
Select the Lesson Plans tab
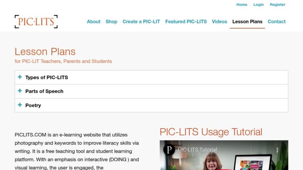click(247, 22)
